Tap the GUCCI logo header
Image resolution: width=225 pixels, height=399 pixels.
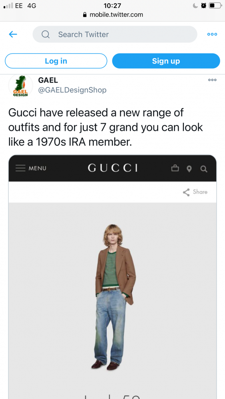[x=113, y=168]
